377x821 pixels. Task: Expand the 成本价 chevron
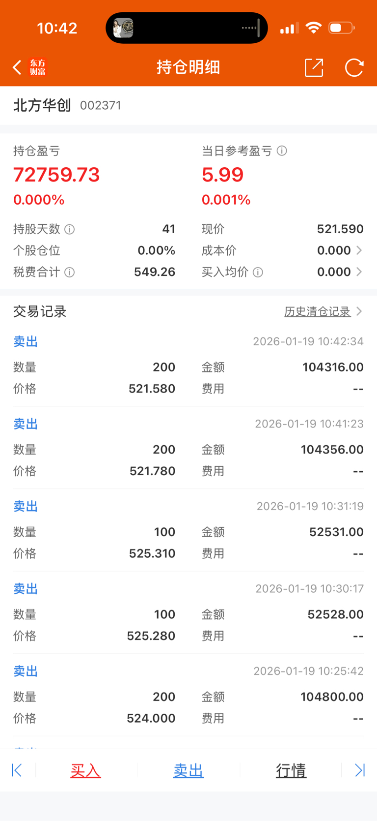pos(359,250)
